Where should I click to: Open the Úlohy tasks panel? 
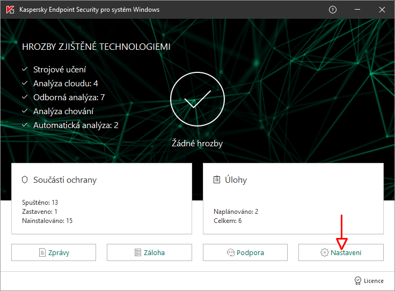[293, 198]
